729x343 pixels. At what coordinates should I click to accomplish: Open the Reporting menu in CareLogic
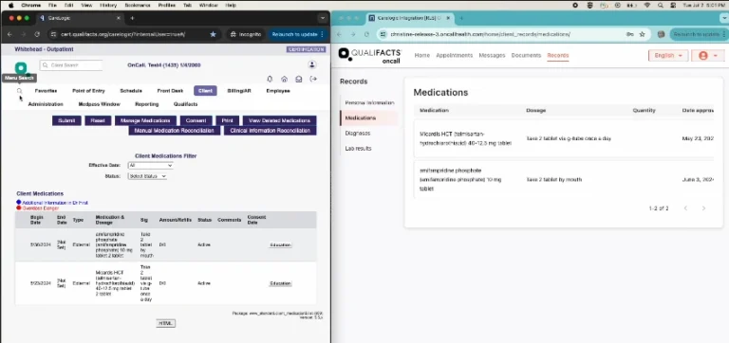point(147,104)
